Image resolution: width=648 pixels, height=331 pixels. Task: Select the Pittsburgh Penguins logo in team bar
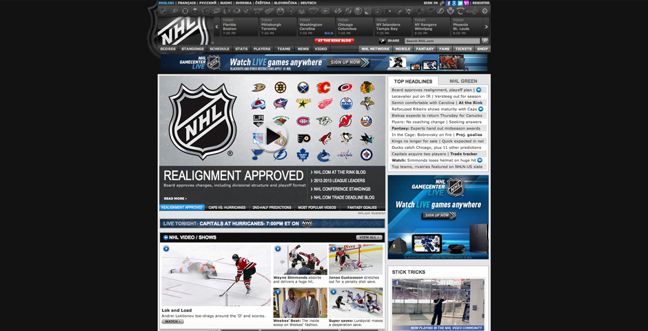[x=409, y=11]
